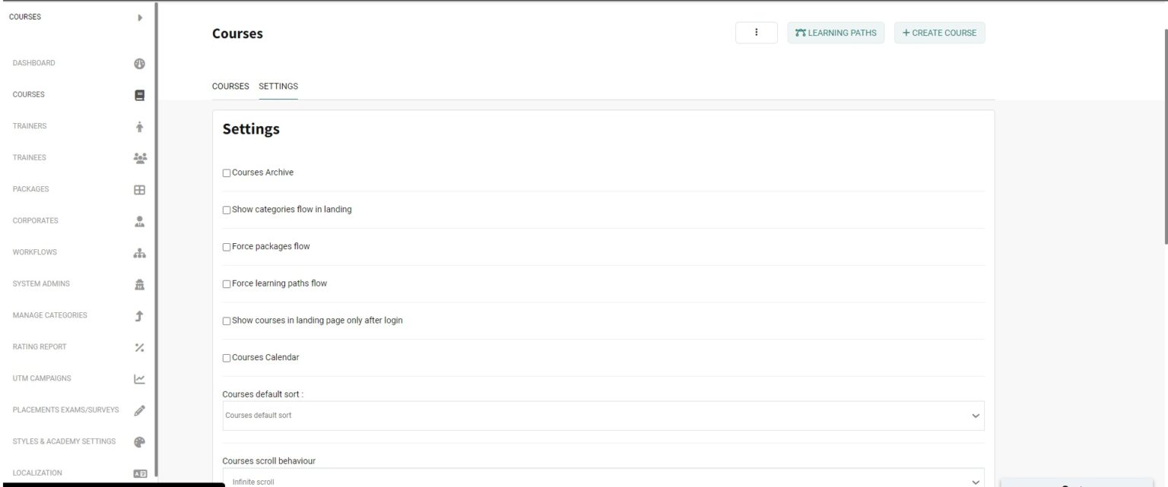The image size is (1168, 487).
Task: Open the Dashboard section icon
Action: 139,63
